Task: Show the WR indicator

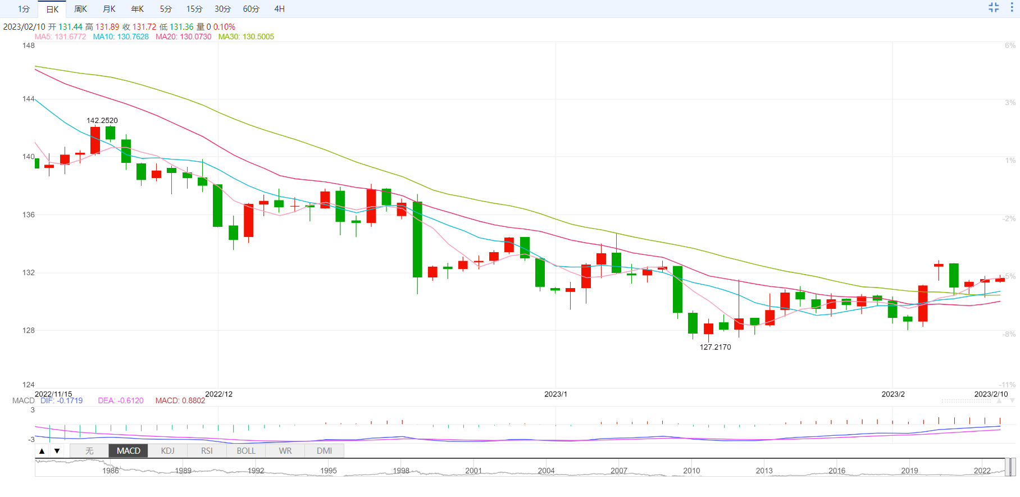Action: (285, 451)
